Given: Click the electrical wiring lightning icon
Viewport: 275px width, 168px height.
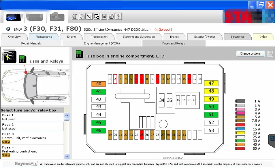Looking at the screenshot, I should click(x=9, y=56).
